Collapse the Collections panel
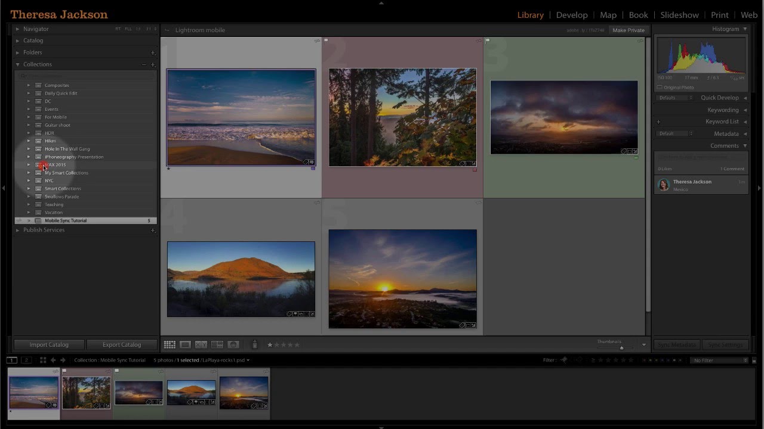The image size is (764, 429). click(x=17, y=64)
